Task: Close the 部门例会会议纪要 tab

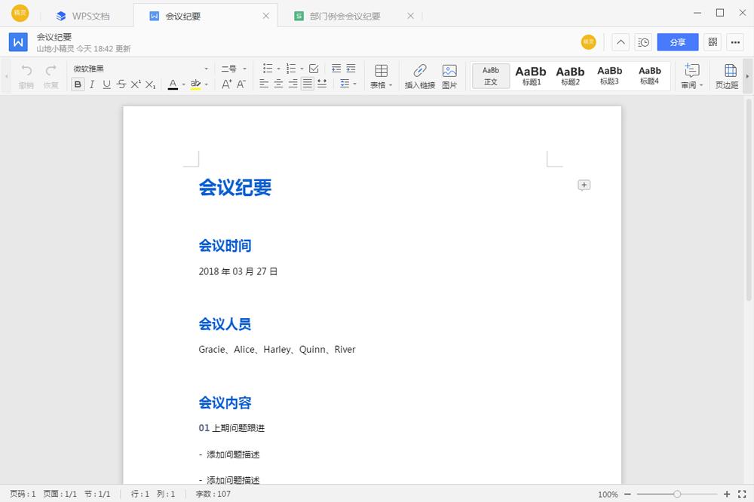Action: (x=410, y=16)
